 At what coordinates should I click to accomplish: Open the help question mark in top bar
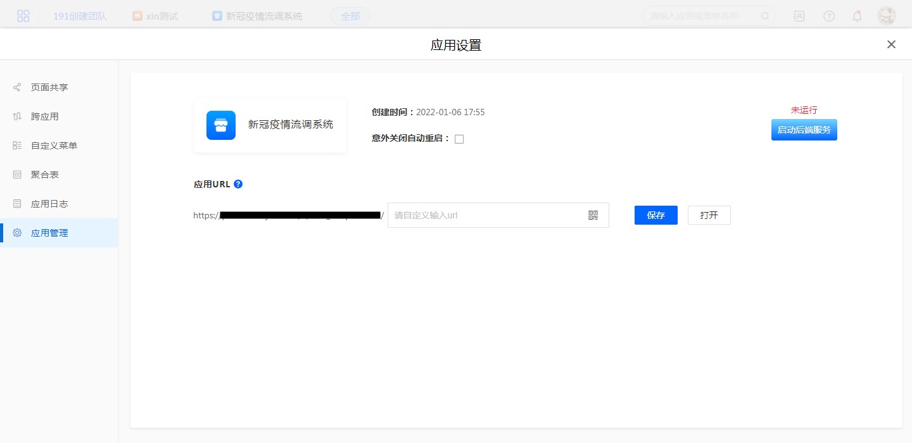coord(829,16)
